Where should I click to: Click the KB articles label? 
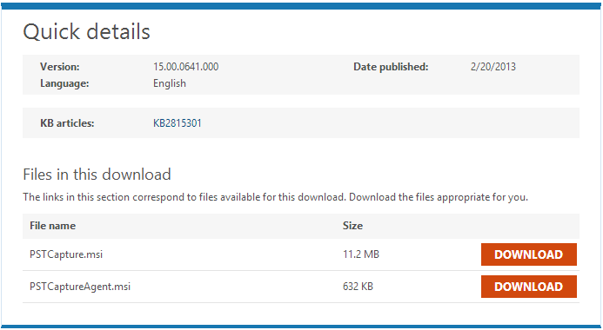coord(67,123)
